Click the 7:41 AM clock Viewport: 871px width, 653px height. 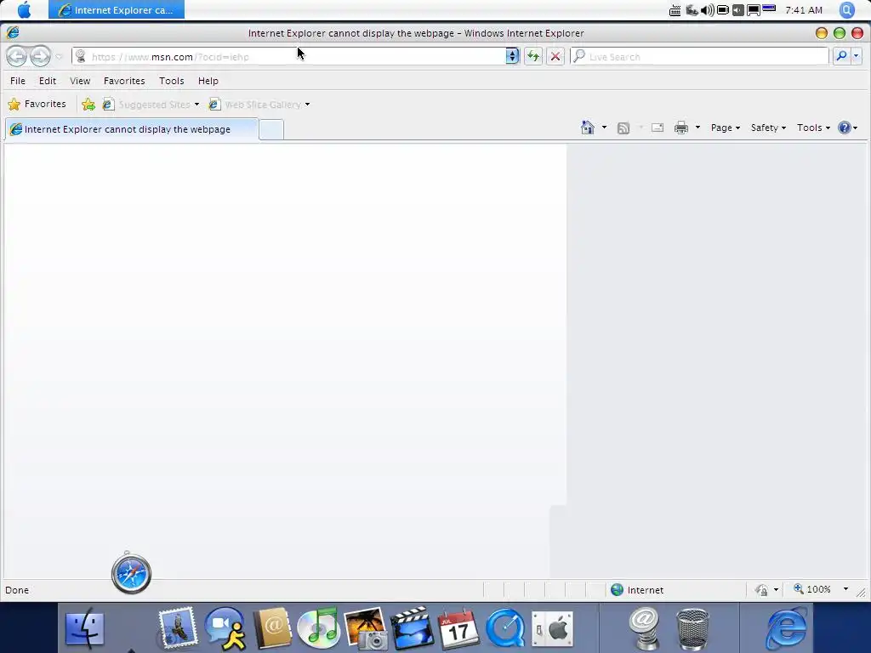(804, 10)
